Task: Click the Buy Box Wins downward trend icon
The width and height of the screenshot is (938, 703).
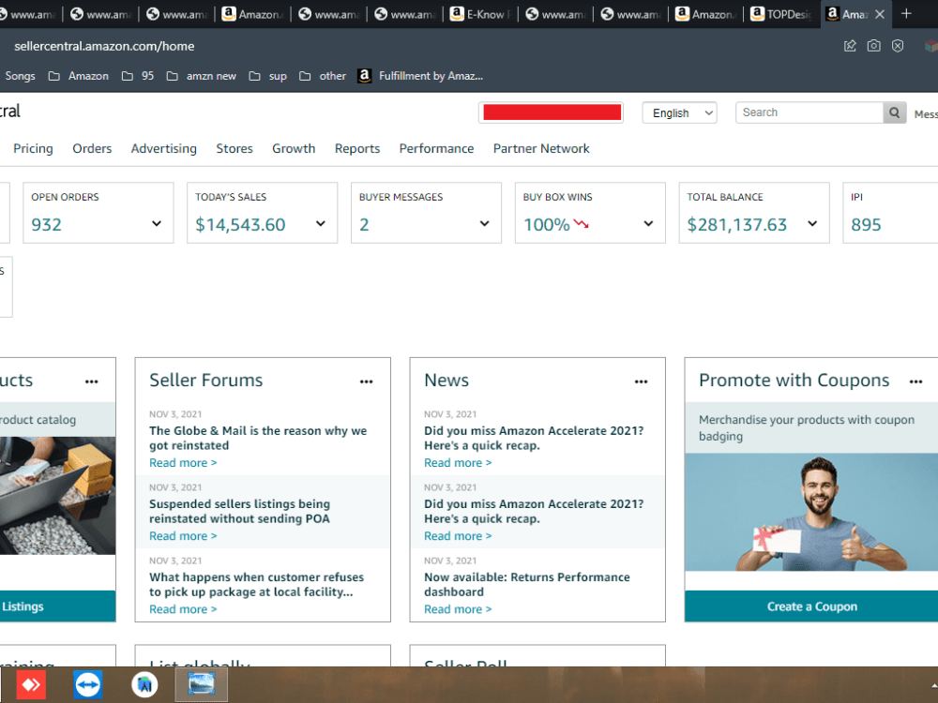Action: [581, 224]
